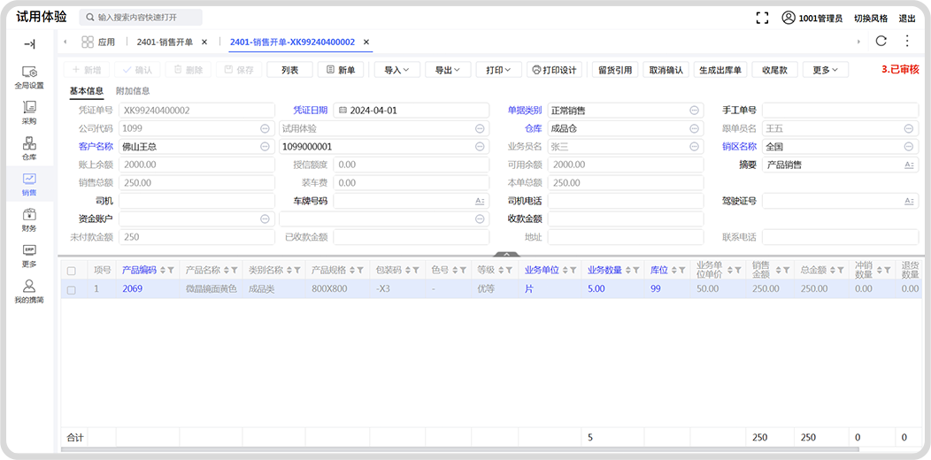Click the 生成出库单 button
The height and width of the screenshot is (460, 931).
click(x=720, y=70)
